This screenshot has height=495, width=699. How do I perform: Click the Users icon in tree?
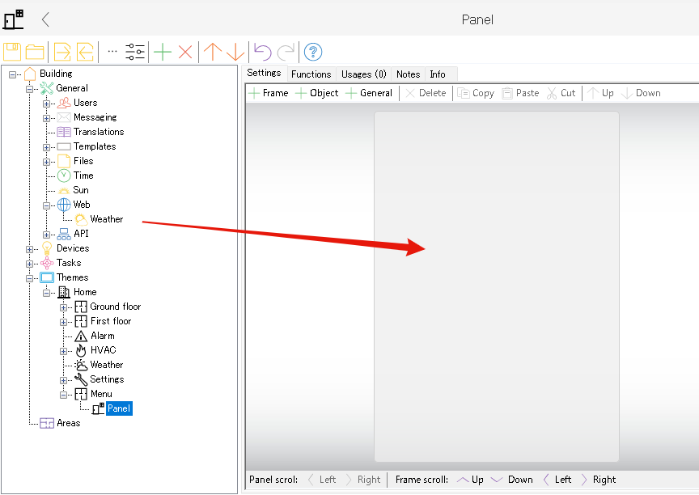64,103
